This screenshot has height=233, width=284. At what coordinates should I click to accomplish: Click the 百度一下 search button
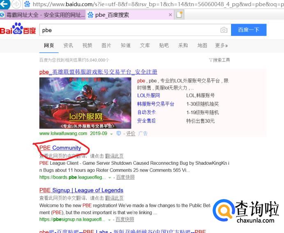249,30
